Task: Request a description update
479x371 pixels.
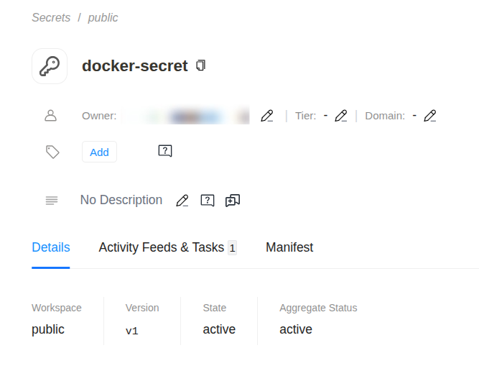Action: click(208, 201)
